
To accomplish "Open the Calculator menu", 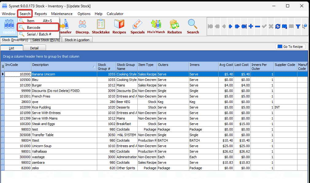I will pyautogui.click(x=115, y=13).
